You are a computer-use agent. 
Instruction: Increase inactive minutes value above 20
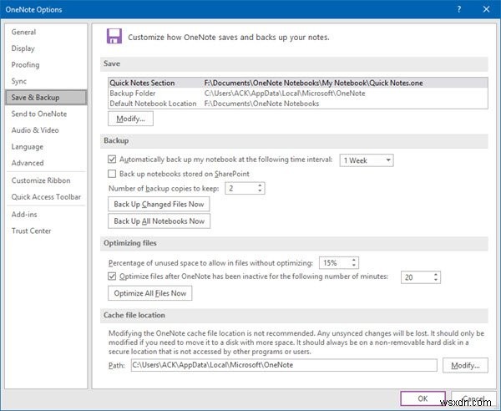click(436, 275)
